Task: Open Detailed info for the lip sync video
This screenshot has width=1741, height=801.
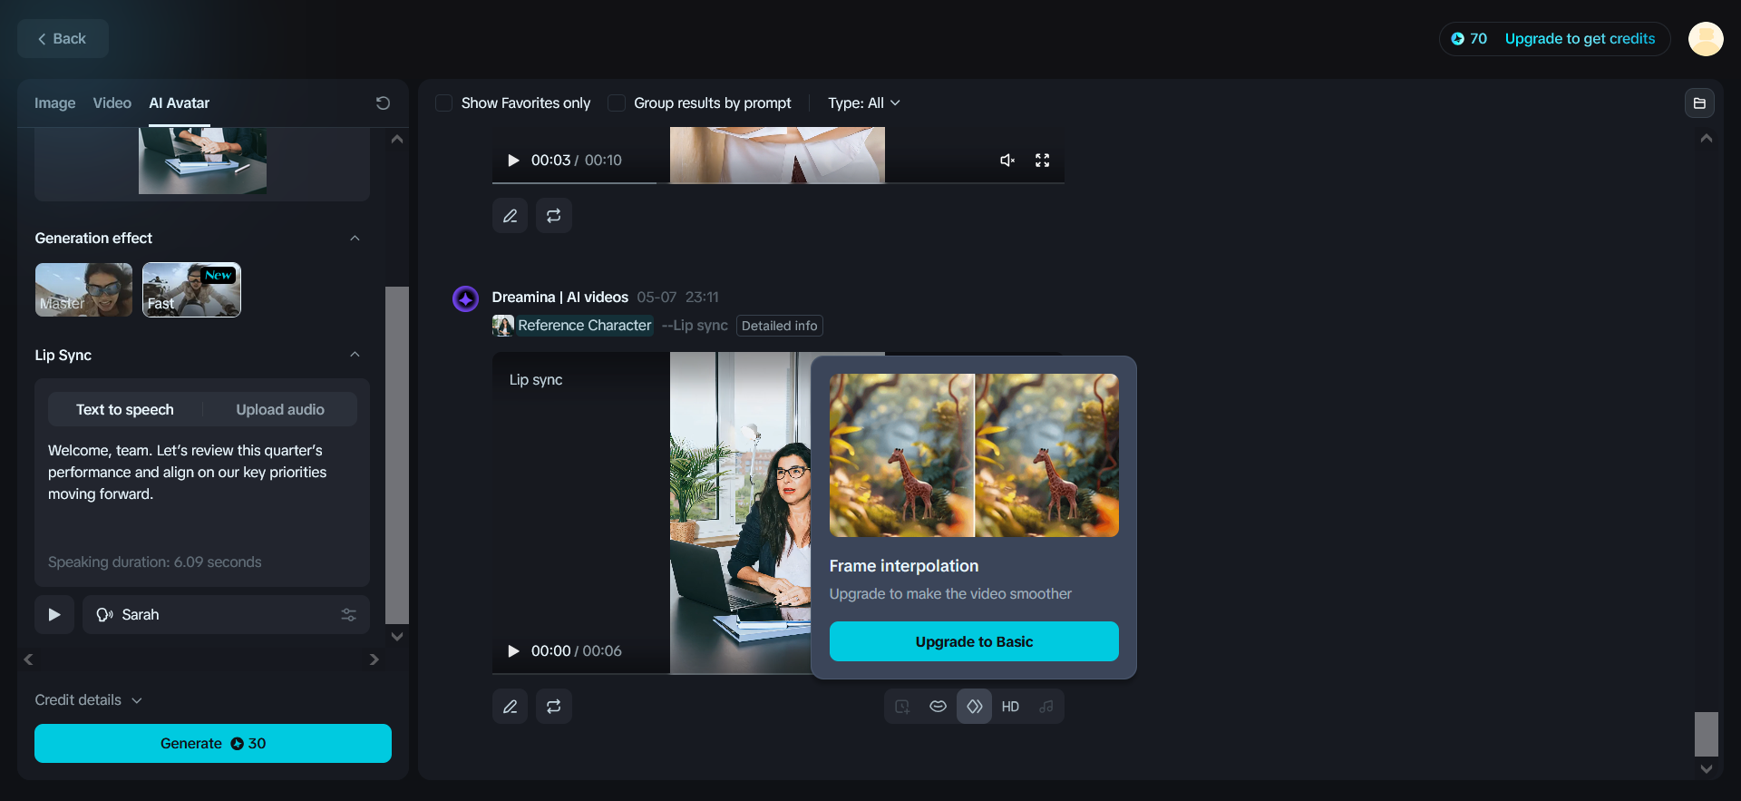Action: point(780,326)
